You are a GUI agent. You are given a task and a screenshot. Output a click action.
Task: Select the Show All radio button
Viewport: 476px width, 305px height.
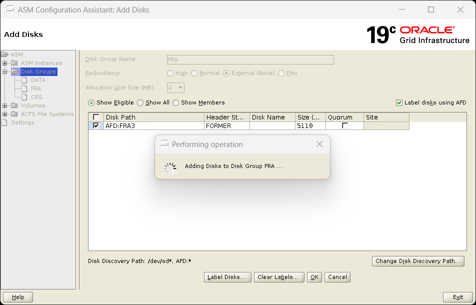tap(140, 103)
